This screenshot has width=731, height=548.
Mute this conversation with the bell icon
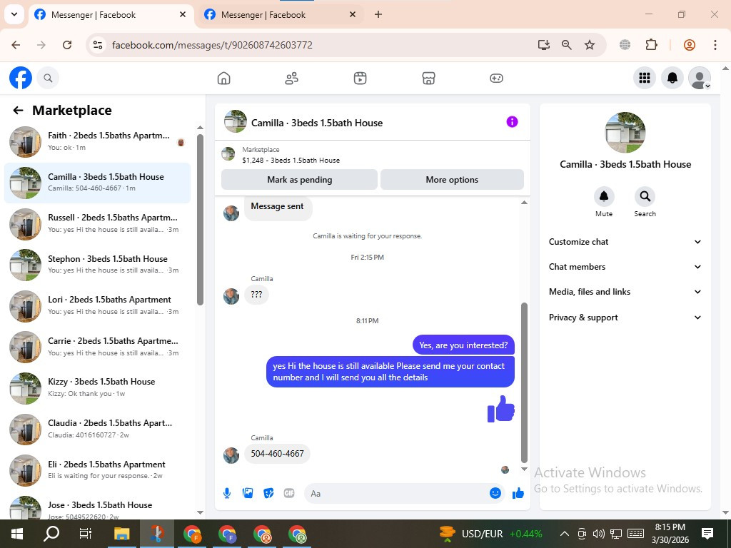coord(604,196)
